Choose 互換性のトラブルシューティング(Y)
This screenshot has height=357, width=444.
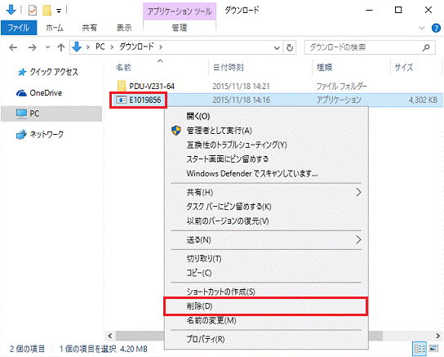266,145
